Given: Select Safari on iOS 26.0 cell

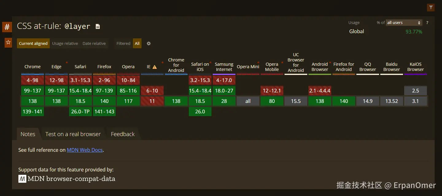Looking at the screenshot, I should (200, 112).
